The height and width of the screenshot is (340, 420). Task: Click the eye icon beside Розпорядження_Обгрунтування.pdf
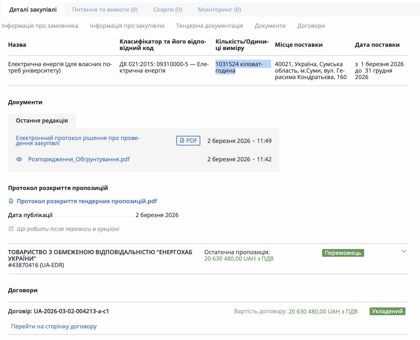[19, 159]
